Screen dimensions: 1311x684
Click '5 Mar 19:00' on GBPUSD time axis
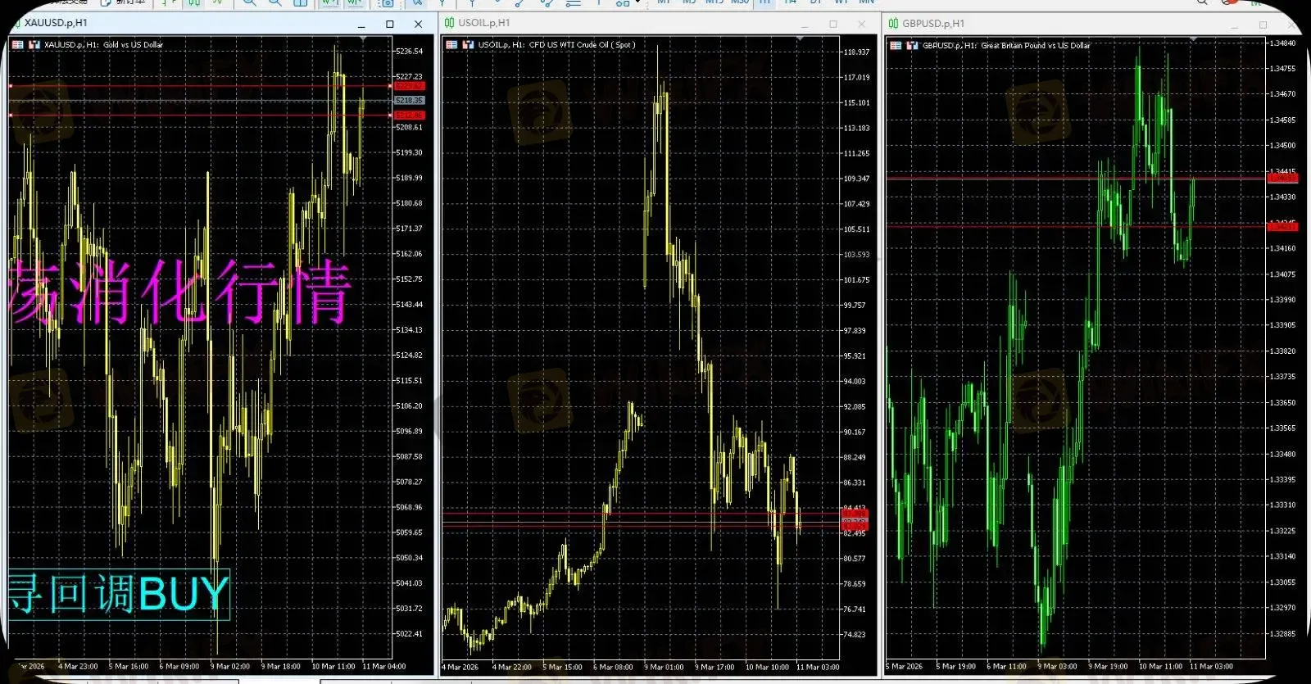[956, 667]
